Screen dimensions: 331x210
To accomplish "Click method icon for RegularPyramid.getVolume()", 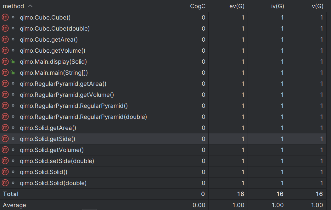I will (5, 95).
